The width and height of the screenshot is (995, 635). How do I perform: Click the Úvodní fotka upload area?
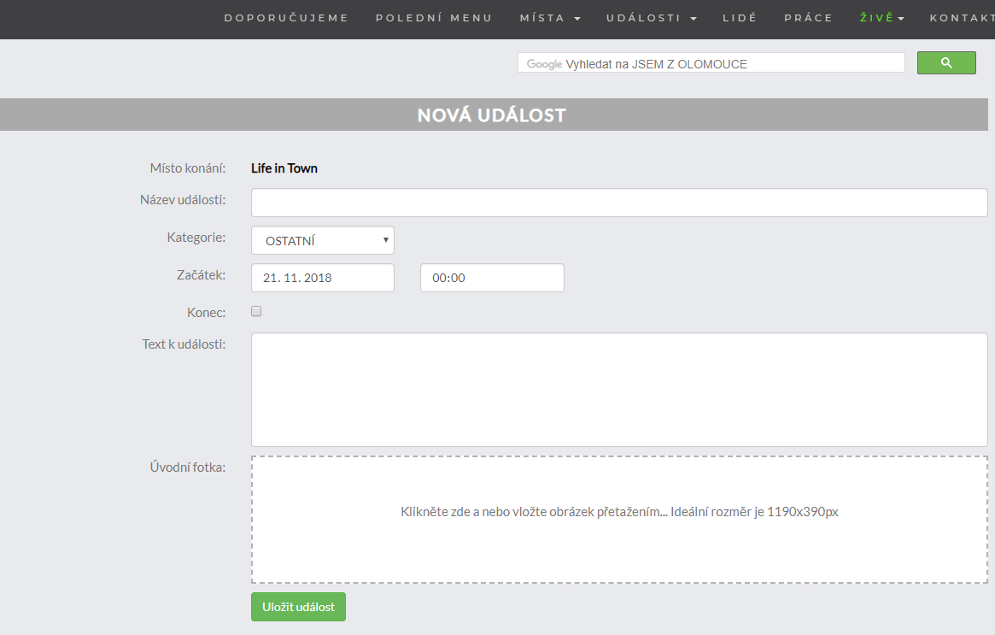[619, 520]
